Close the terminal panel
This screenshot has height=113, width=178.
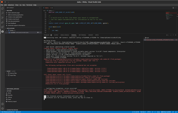176,35
